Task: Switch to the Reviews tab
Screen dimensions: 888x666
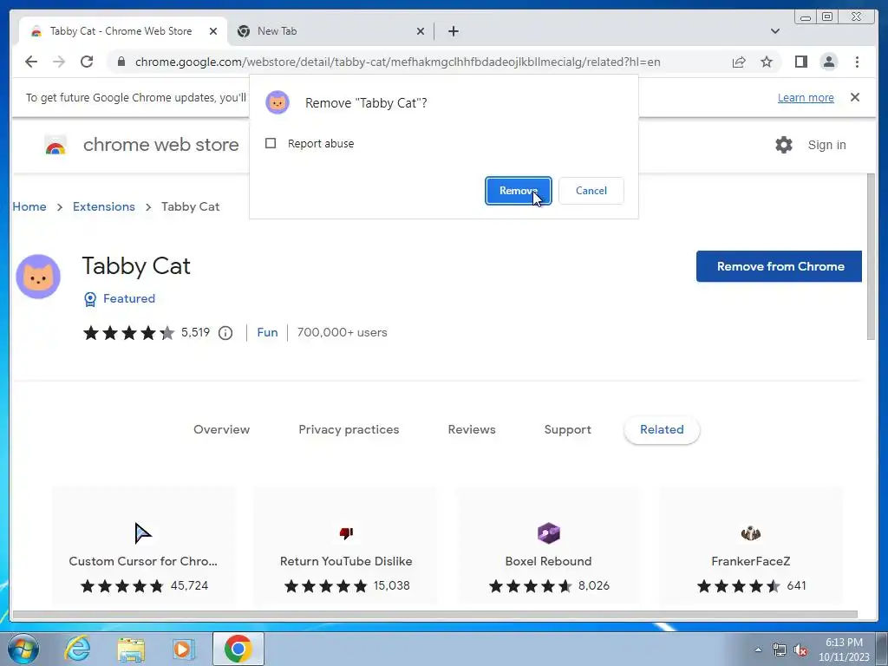Action: [x=472, y=430]
